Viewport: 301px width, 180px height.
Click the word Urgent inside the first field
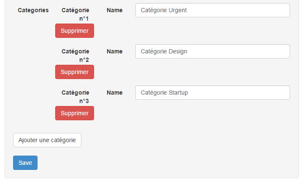coord(177,11)
